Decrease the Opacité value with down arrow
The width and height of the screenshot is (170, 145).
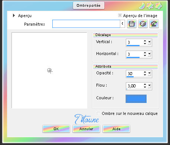click(145, 75)
